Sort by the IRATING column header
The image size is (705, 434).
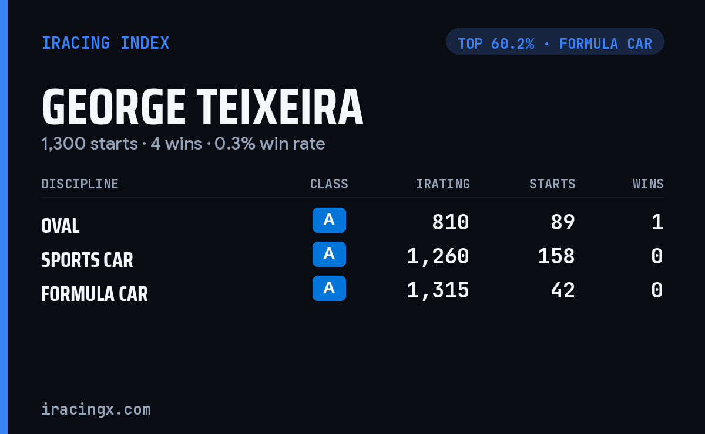443,184
